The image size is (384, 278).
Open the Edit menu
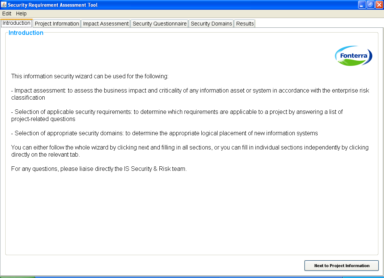(x=7, y=14)
